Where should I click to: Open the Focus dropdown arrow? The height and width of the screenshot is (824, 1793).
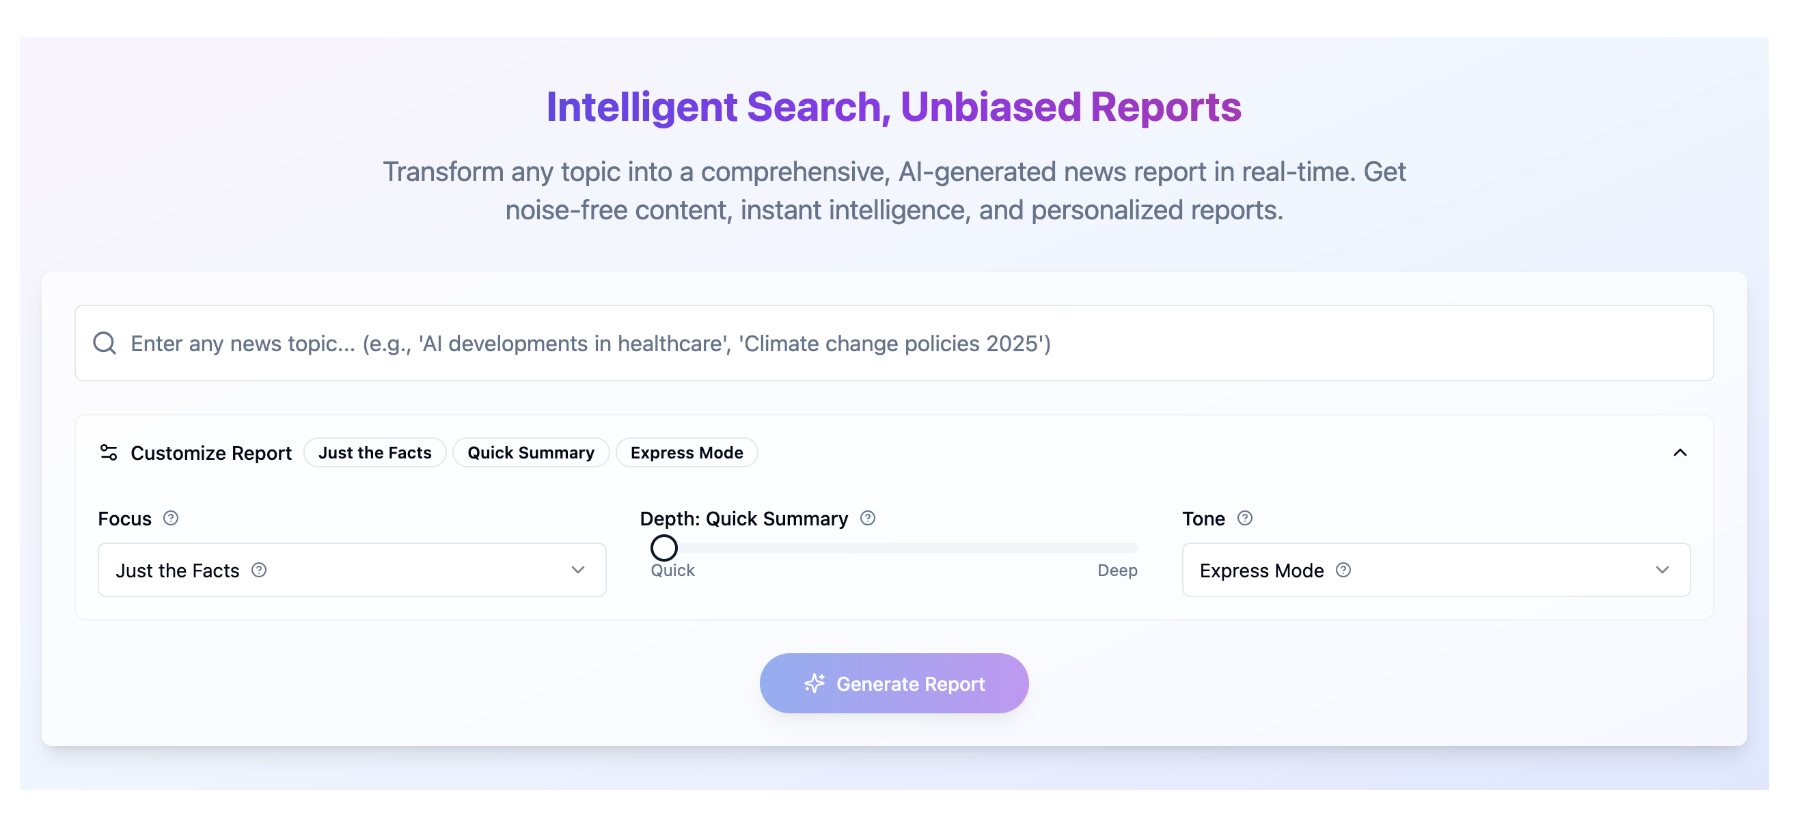click(x=577, y=570)
